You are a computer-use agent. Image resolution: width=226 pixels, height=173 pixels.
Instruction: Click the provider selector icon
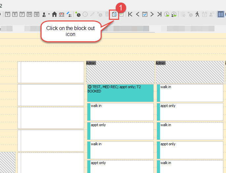[44, 15]
